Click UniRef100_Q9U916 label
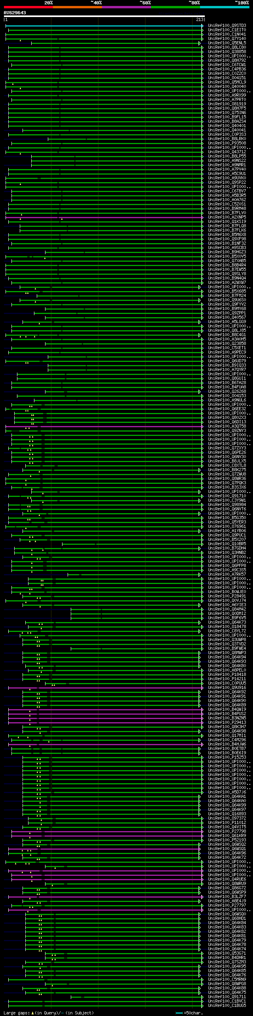Viewport: 253px width, 1016px height. tap(227, 687)
